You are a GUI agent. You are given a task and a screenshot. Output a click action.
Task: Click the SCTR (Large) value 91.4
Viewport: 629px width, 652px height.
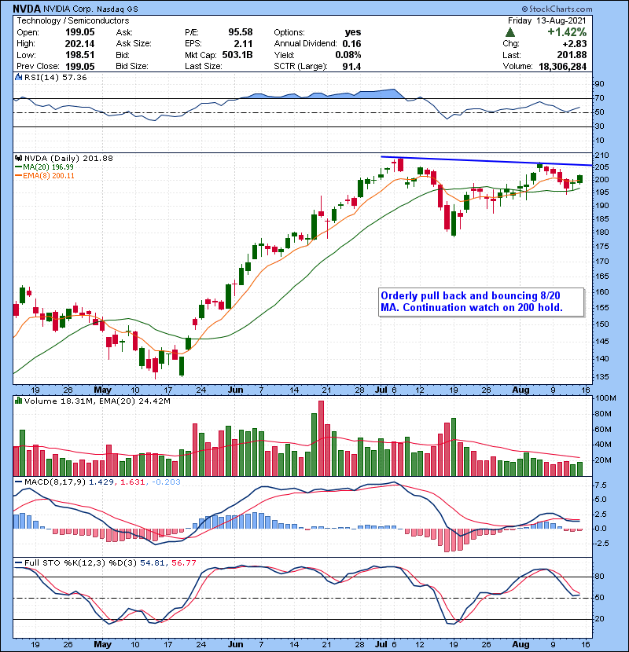coord(351,67)
